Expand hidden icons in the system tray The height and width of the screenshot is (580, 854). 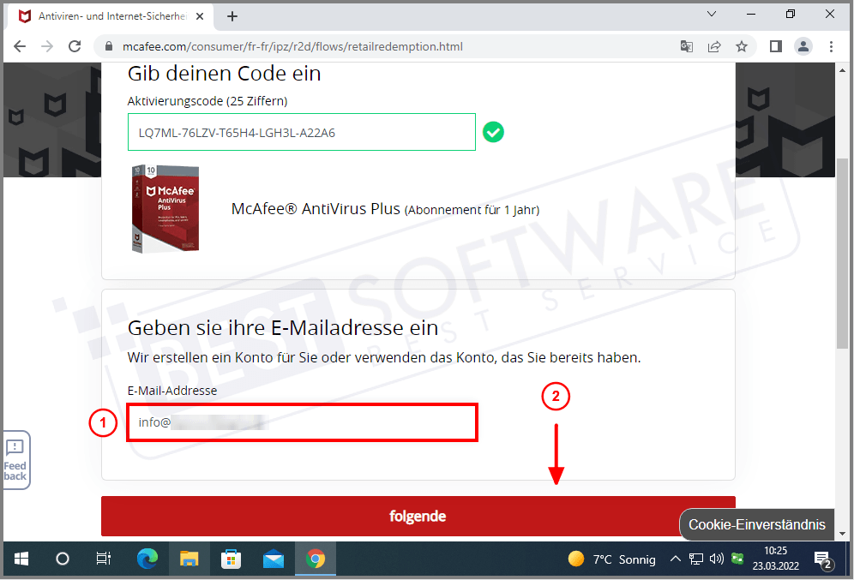(x=676, y=559)
